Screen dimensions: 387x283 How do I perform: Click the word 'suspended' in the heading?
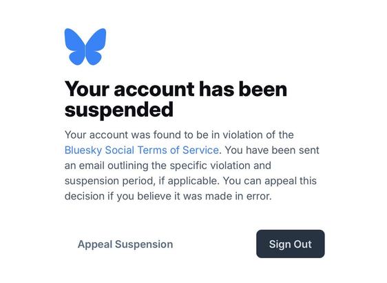tap(119, 110)
